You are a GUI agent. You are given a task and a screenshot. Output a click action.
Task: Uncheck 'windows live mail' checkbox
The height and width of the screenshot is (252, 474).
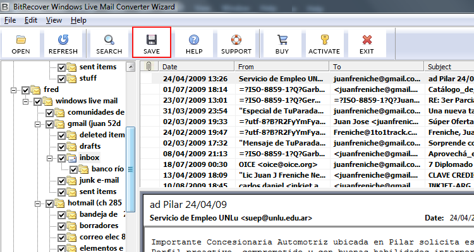37,101
